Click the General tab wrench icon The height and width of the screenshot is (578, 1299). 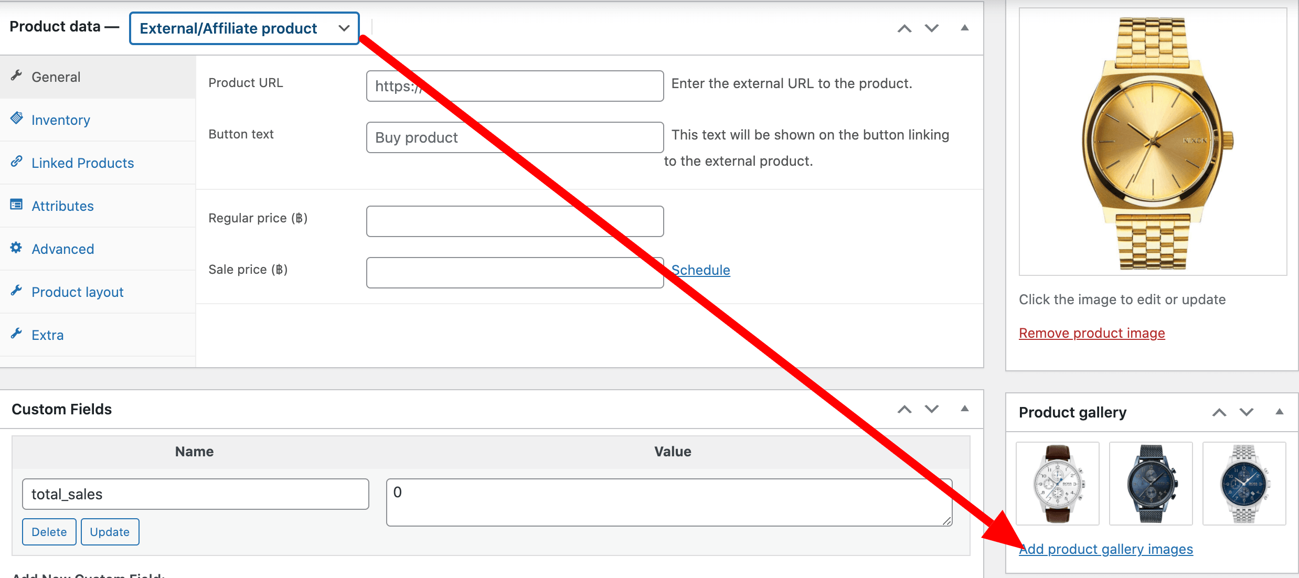pyautogui.click(x=16, y=76)
